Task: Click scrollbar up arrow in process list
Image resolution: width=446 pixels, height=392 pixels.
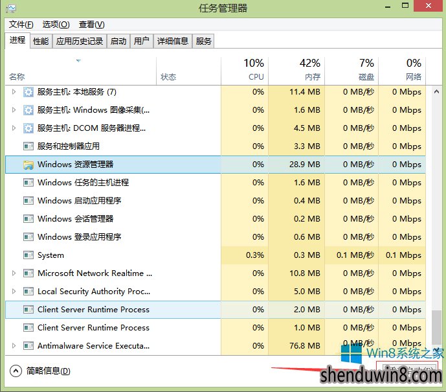Action: [436, 91]
